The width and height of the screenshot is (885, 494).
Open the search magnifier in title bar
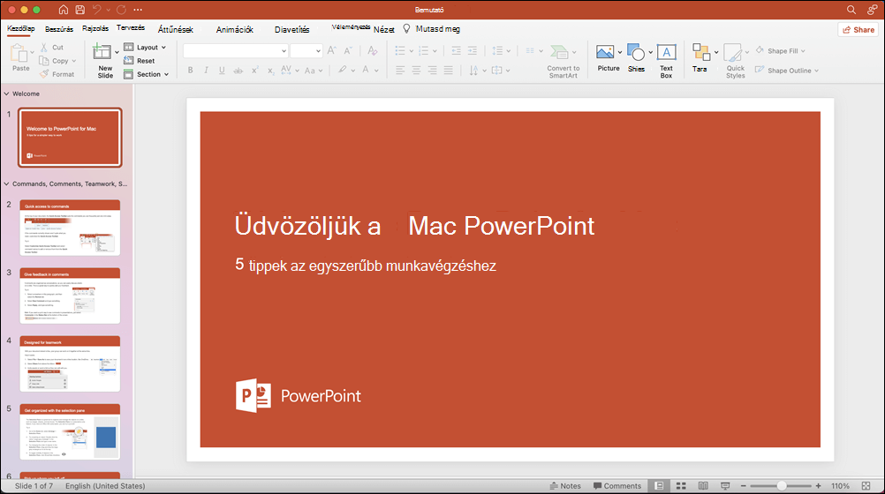coord(851,10)
